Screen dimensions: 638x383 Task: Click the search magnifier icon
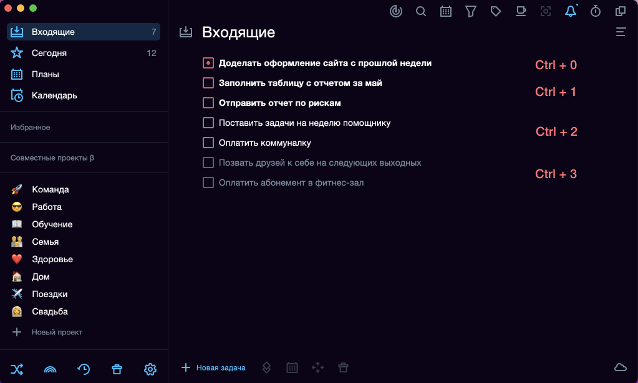click(421, 11)
